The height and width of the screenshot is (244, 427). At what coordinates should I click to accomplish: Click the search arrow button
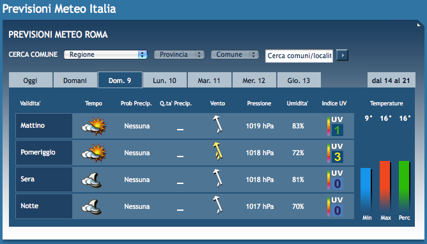343,55
